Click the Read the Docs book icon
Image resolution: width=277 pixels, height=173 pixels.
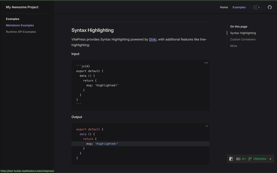click(x=231, y=159)
